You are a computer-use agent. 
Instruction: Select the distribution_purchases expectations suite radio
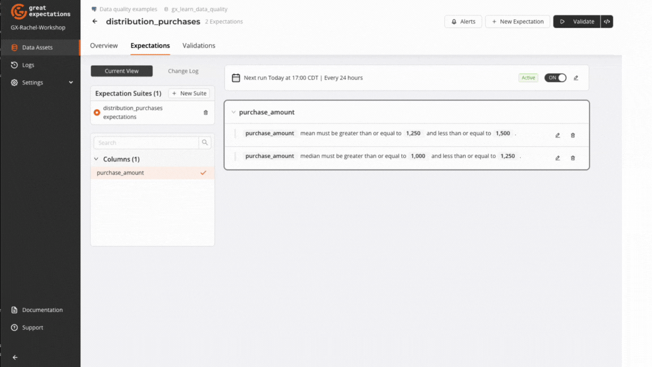(x=97, y=113)
